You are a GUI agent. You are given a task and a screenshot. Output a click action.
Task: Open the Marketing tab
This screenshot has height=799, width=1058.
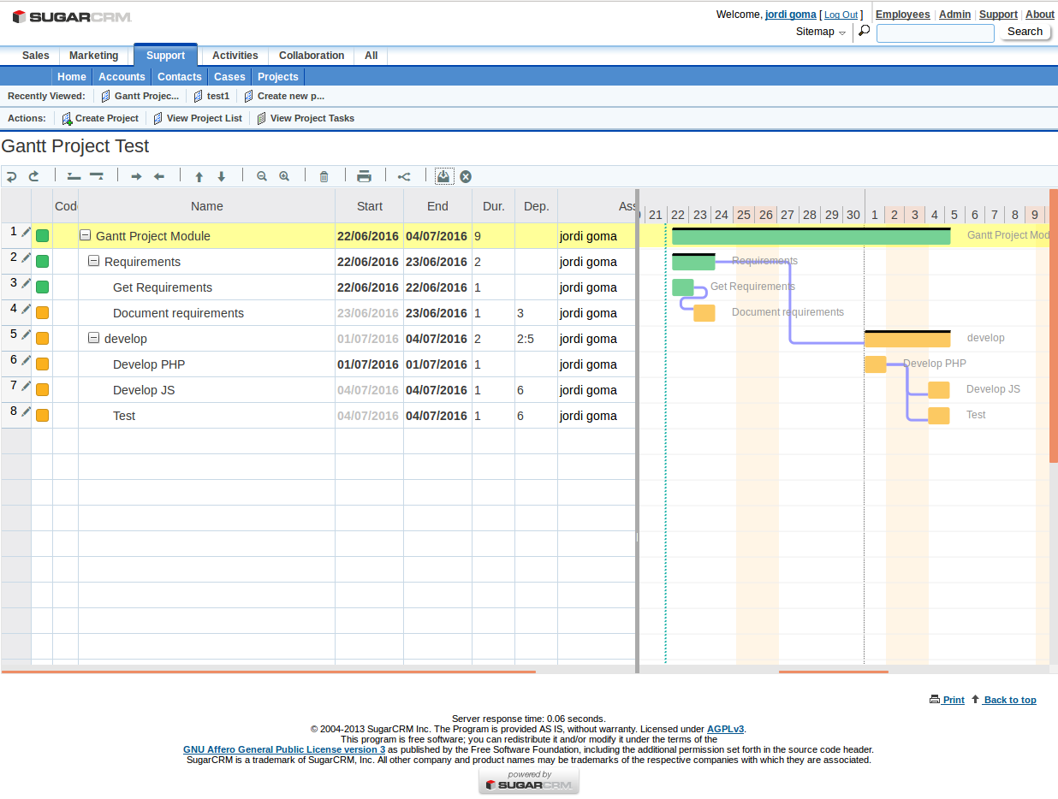tap(94, 56)
